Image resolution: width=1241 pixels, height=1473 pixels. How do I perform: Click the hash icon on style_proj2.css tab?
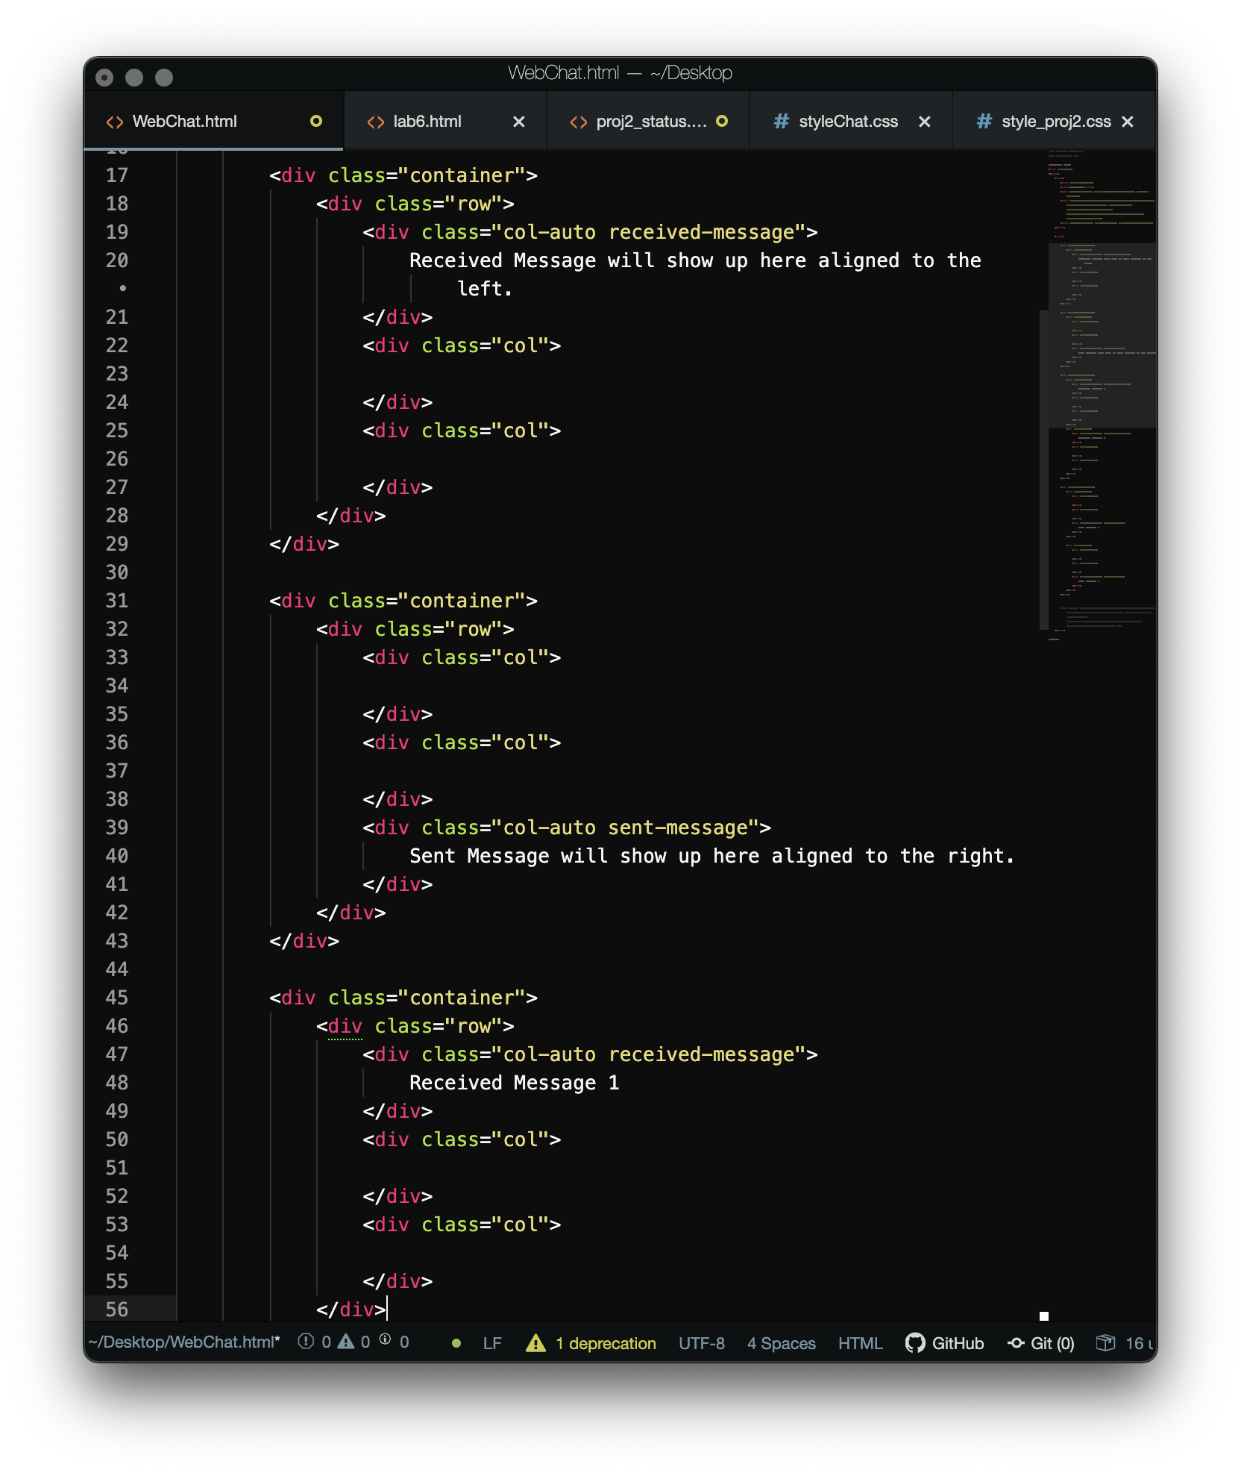[984, 121]
